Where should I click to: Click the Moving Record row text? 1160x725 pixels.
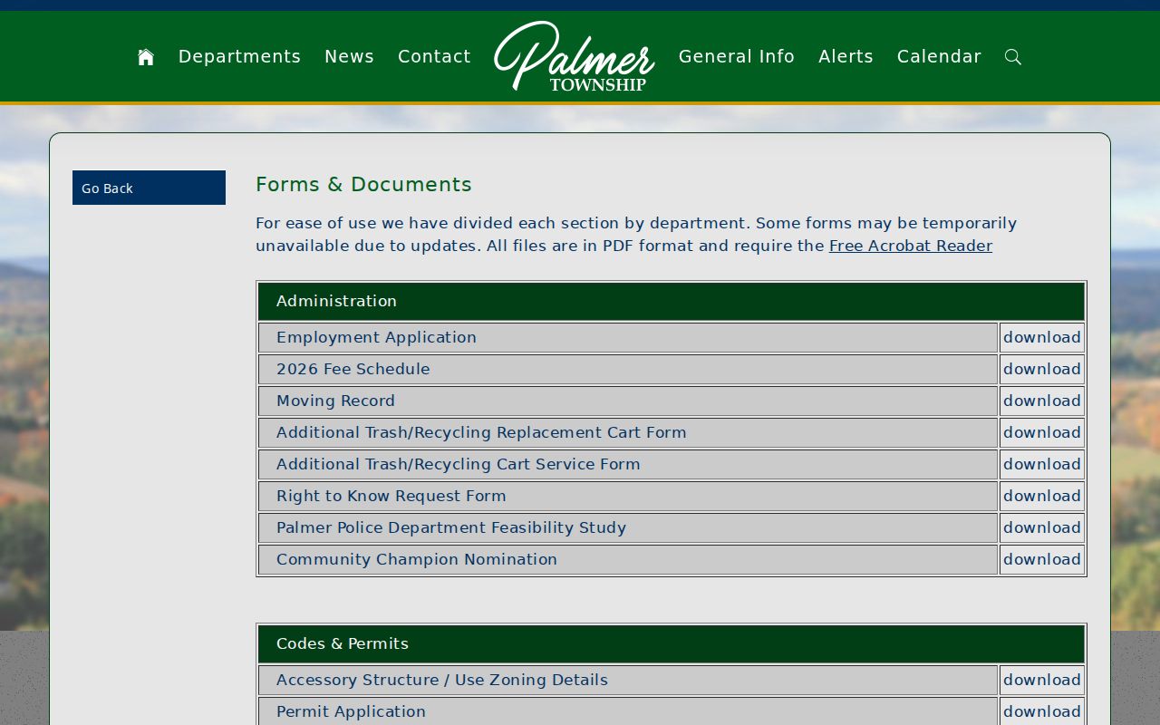point(335,401)
